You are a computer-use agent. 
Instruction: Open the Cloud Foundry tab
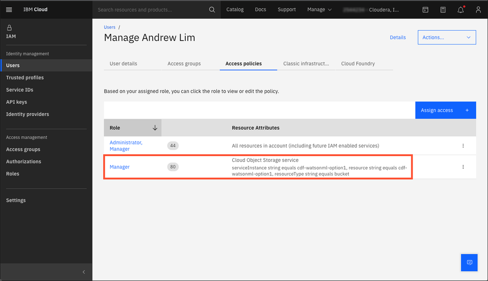358,63
